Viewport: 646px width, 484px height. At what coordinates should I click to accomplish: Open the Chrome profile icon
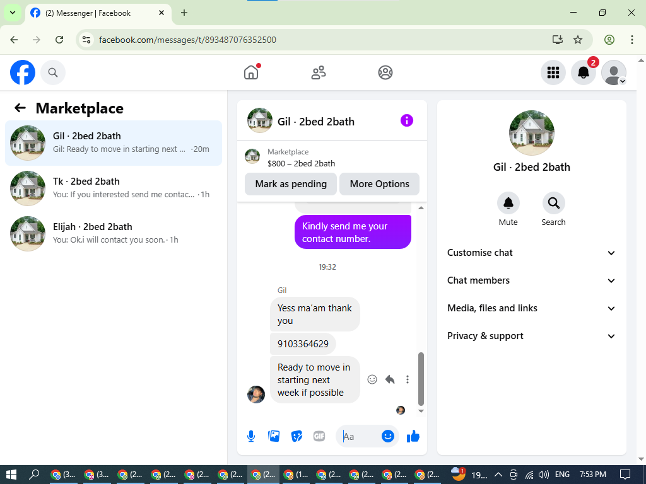click(609, 40)
